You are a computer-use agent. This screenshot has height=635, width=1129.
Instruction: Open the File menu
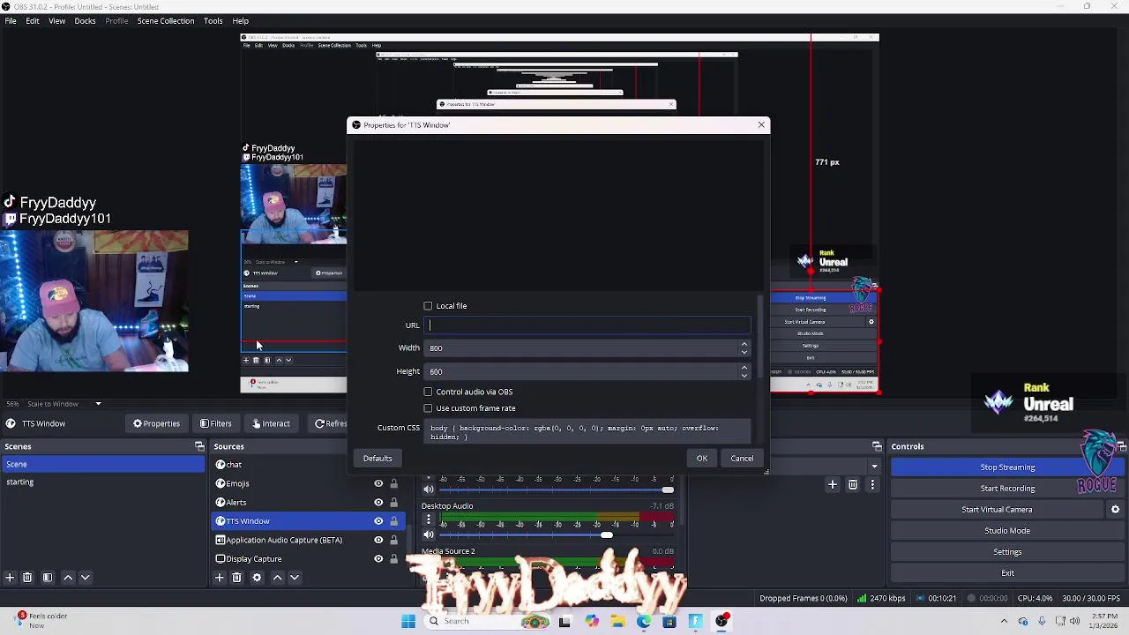point(11,20)
